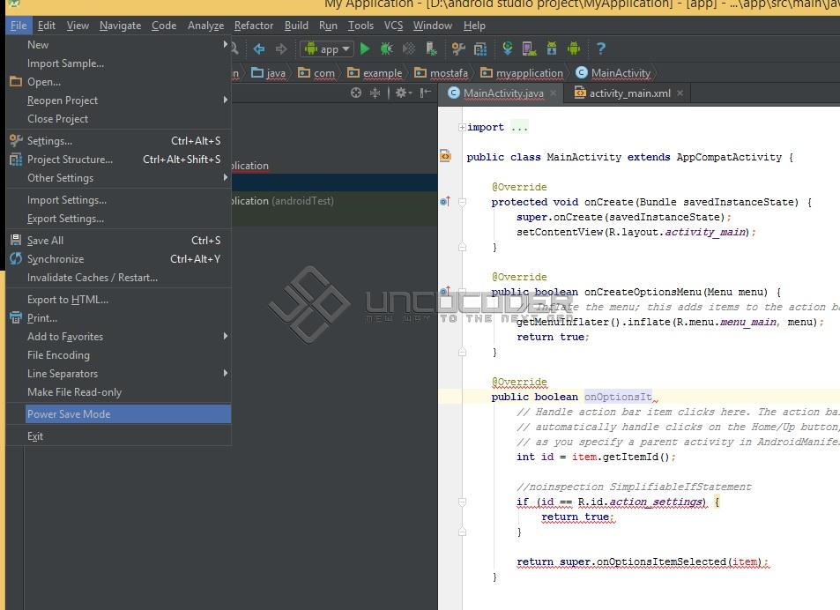840x610 pixels.
Task: Expand the Add to Favorites submenu
Action: pos(118,337)
